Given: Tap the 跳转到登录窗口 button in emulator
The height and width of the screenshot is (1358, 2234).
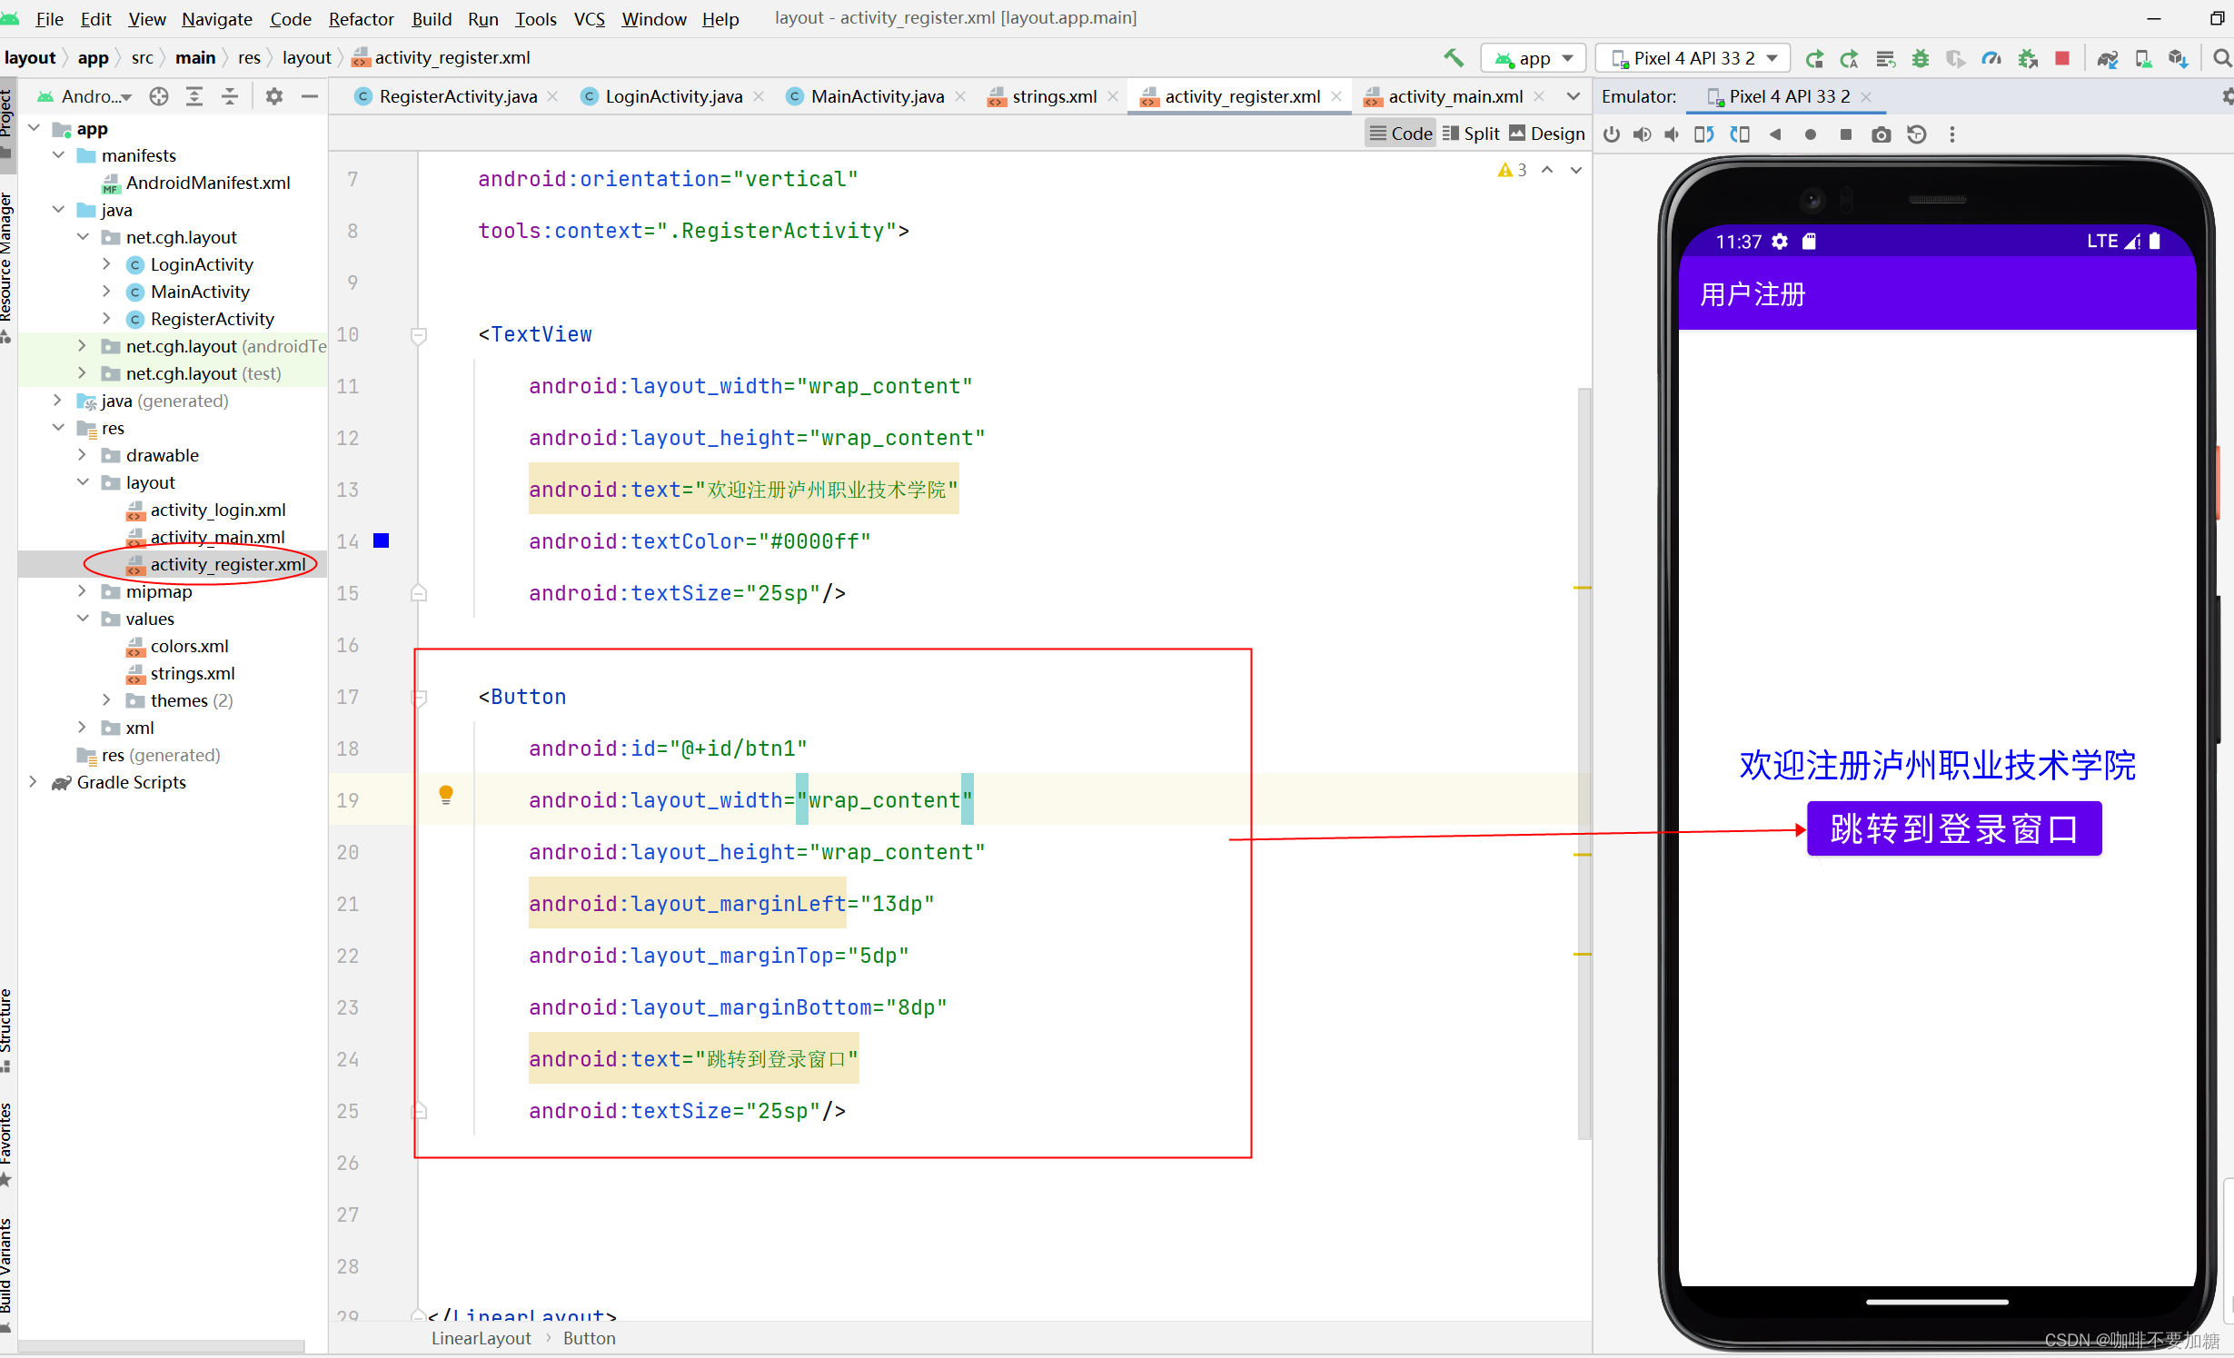Looking at the screenshot, I should click(x=1953, y=828).
